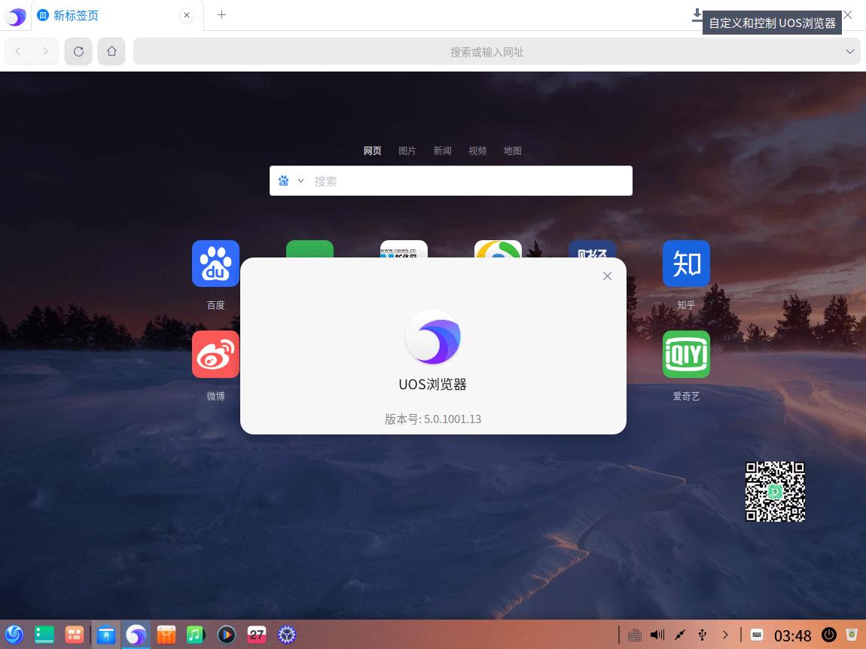Screen dimensions: 866x649
Task: Click the browser logo in the about dialog
Action: (x=433, y=337)
